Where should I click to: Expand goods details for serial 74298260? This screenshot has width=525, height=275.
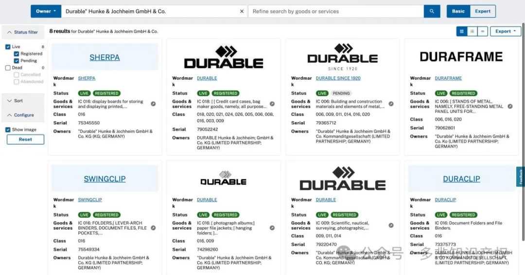272,228
